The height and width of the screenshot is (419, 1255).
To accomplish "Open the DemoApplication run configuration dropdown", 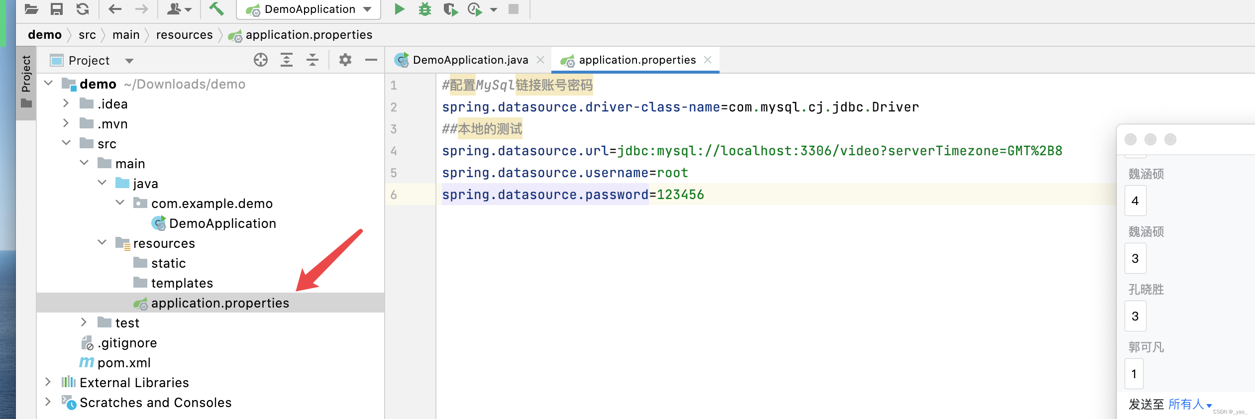I will (x=309, y=9).
